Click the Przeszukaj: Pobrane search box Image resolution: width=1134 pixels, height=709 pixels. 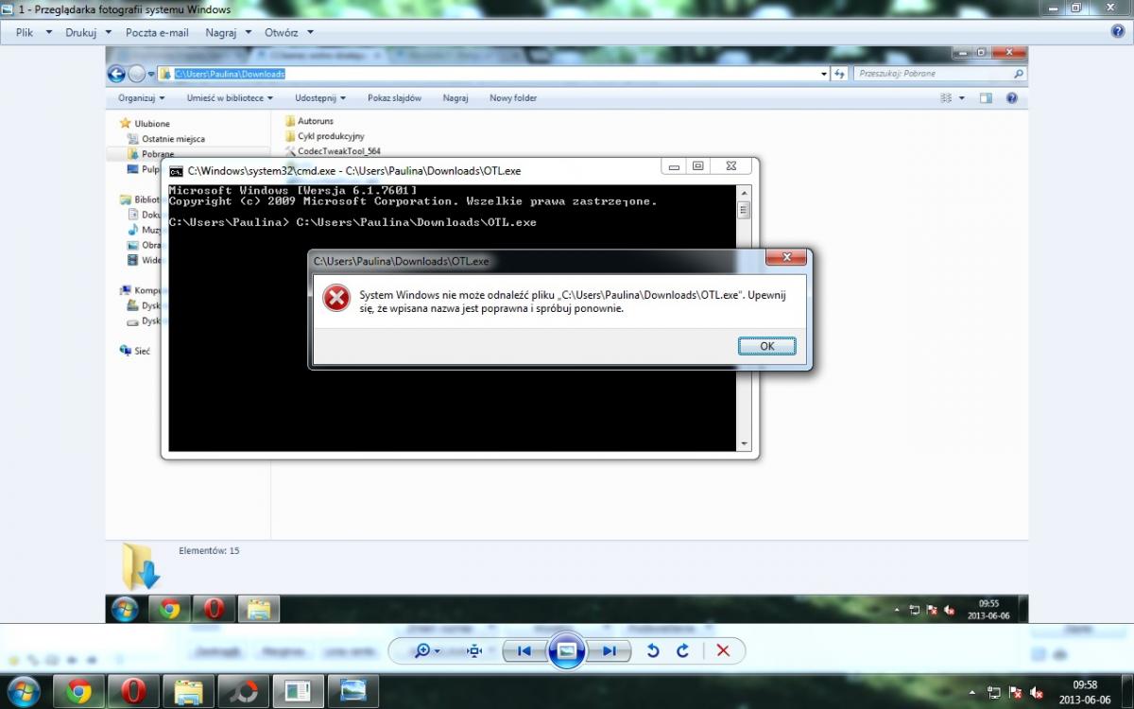[x=939, y=74]
